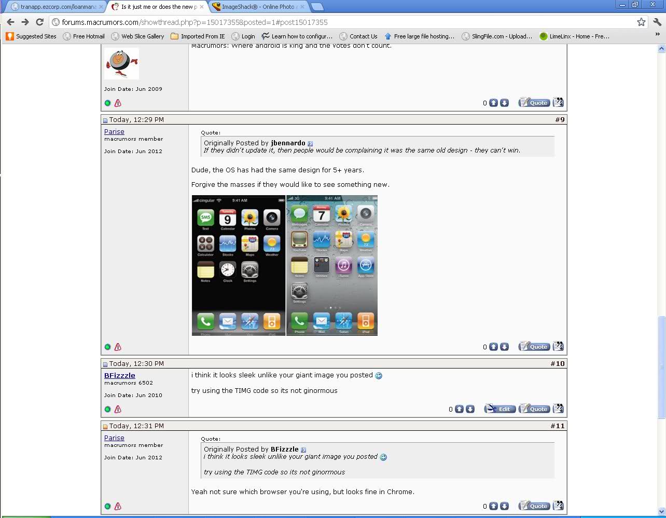This screenshot has height=518, width=666.
Task: Open a new tab with the new-tab button
Action: (x=317, y=7)
